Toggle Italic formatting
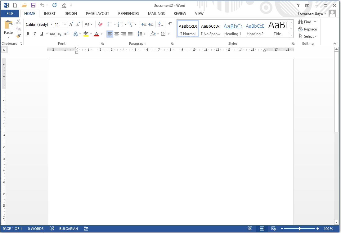 tap(35, 34)
